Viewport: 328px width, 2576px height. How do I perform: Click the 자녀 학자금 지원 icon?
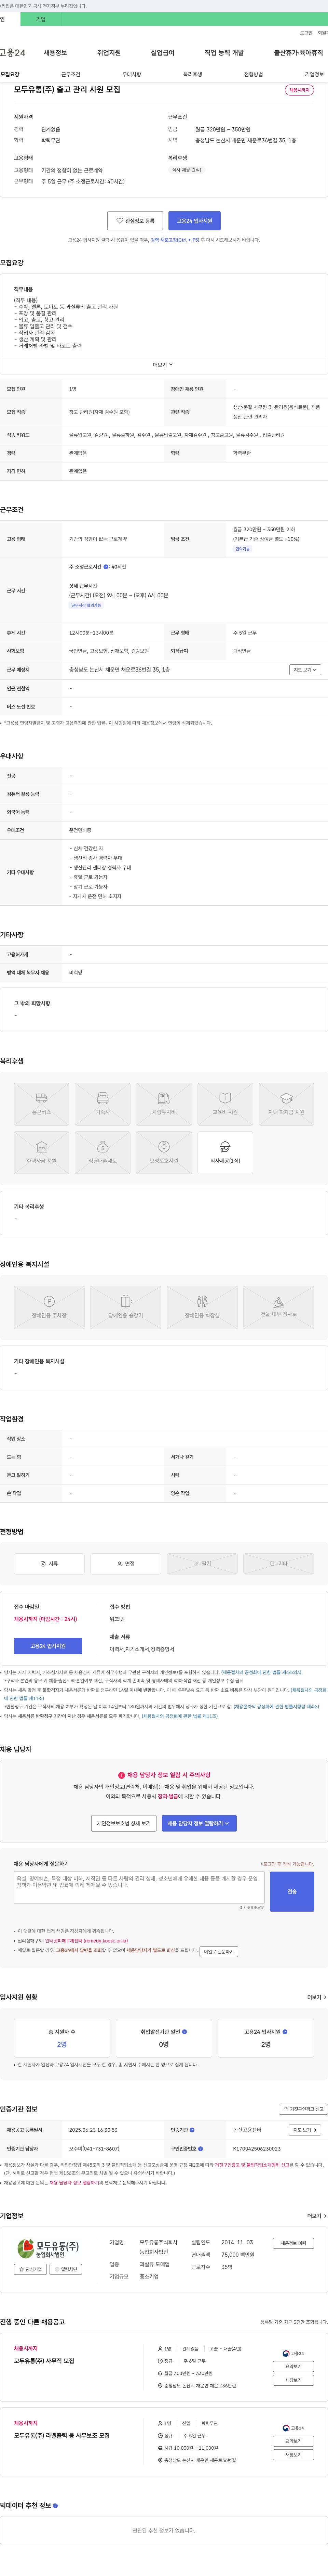pos(286,1103)
